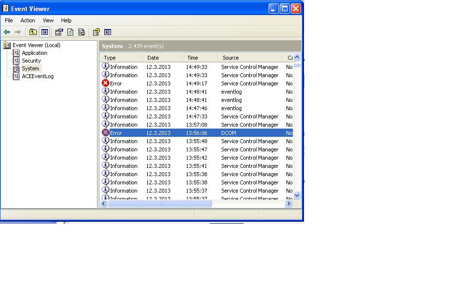This screenshot has height=295, width=462.
Task: Click the vertical scrollbar down arrow
Action: point(297,195)
